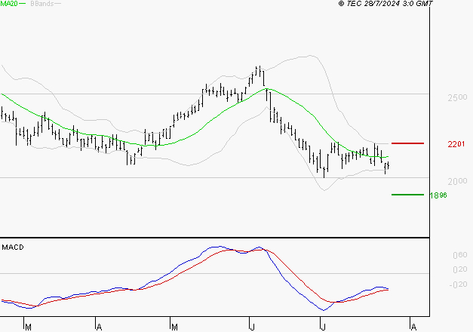The height and width of the screenshot is (332, 473).
Task: Click the -020 MACD axis label
Action: click(x=458, y=284)
